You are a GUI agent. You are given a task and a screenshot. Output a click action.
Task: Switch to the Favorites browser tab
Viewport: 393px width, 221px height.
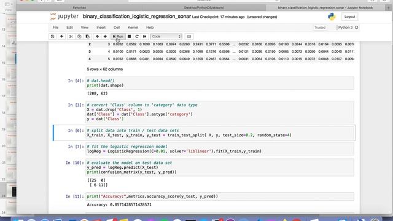point(79,8)
